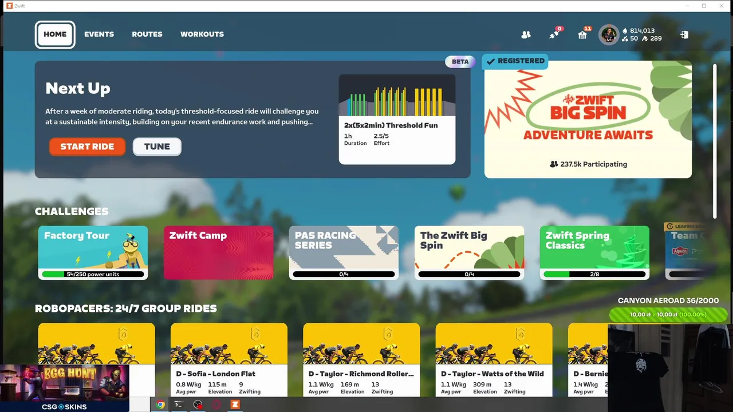
Task: Click '309 m Elevation' on Watts of the Wild card
Action: coord(485,388)
